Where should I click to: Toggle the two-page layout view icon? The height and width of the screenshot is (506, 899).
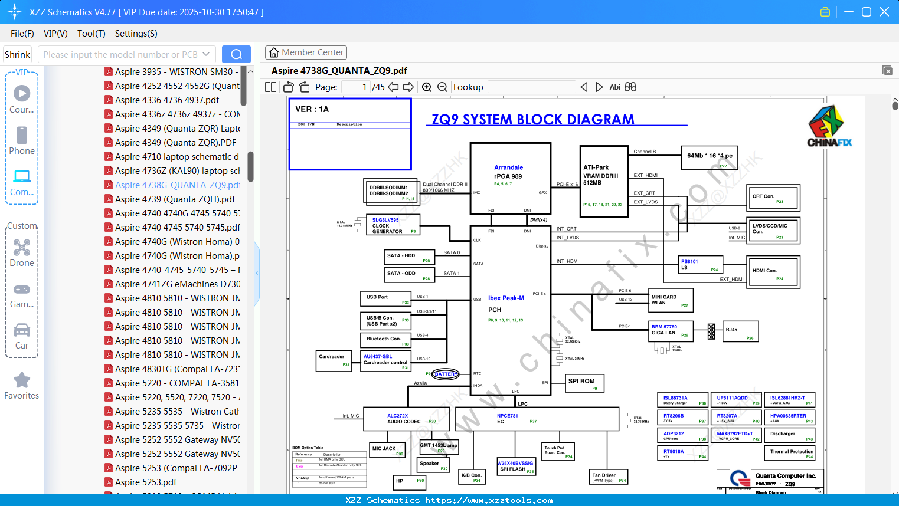pyautogui.click(x=271, y=87)
